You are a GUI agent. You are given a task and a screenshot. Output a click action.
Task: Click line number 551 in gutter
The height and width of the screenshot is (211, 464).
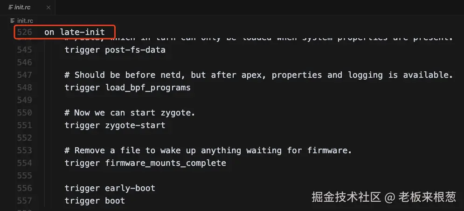tap(24, 125)
